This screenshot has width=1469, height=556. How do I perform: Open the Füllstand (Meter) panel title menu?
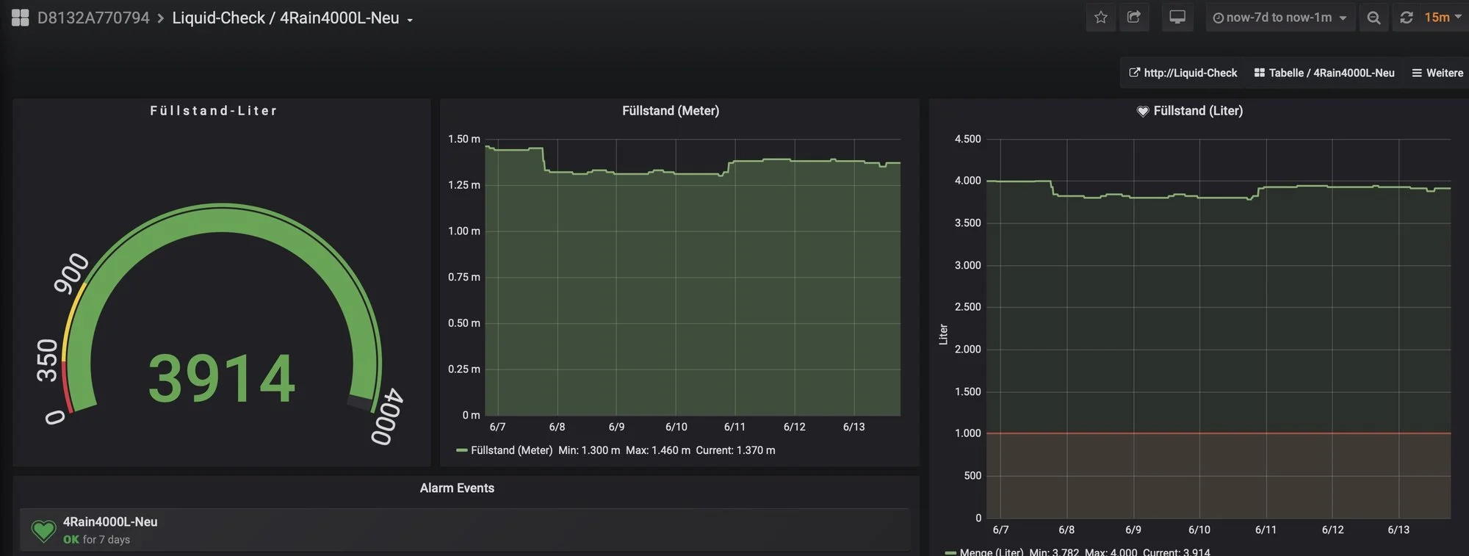coord(670,111)
